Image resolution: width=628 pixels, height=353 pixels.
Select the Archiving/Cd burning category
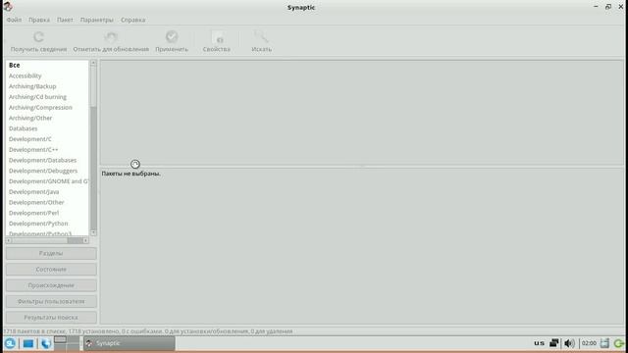(47, 97)
